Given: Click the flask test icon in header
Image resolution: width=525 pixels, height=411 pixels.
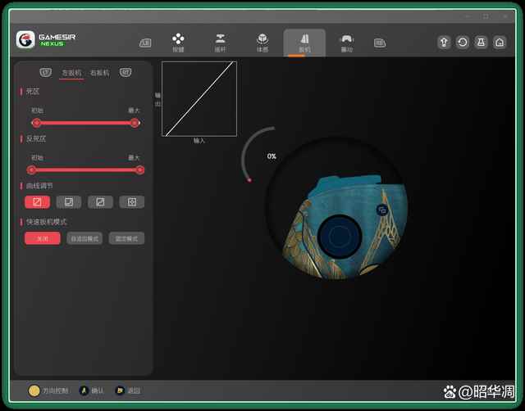Looking at the screenshot, I should [x=481, y=43].
